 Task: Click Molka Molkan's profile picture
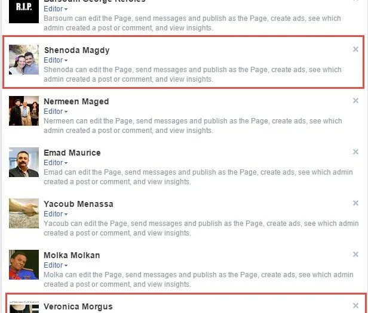pyautogui.click(x=24, y=265)
